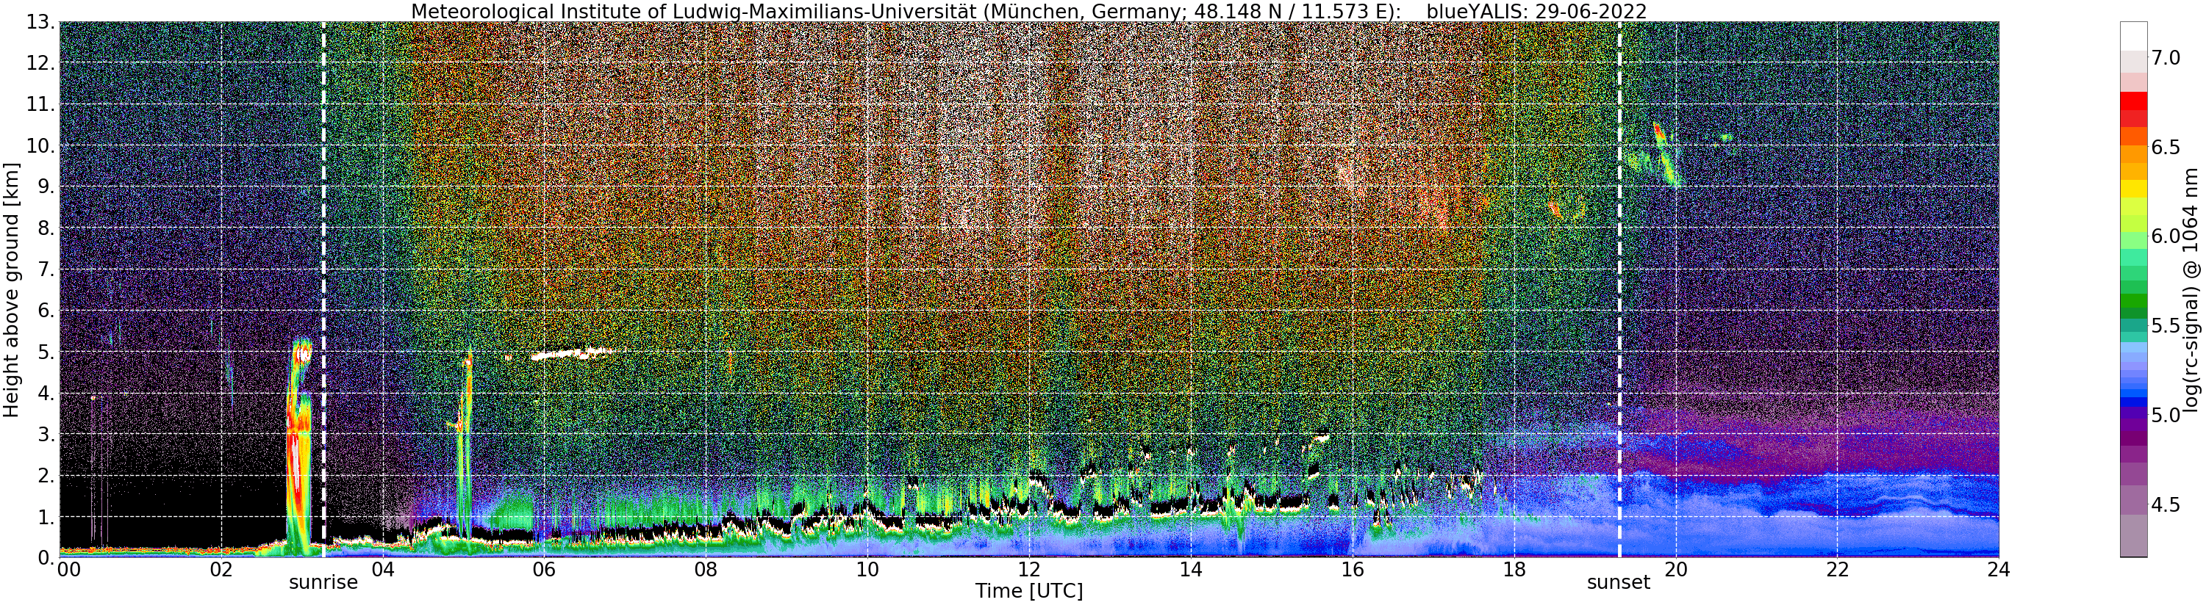Click the x-axis tick label '04'
This screenshot has width=2206, height=605.
pos(383,569)
